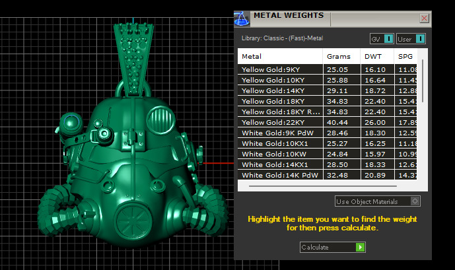Close the Metal Weights panel
The image size is (455, 270).
point(424,18)
